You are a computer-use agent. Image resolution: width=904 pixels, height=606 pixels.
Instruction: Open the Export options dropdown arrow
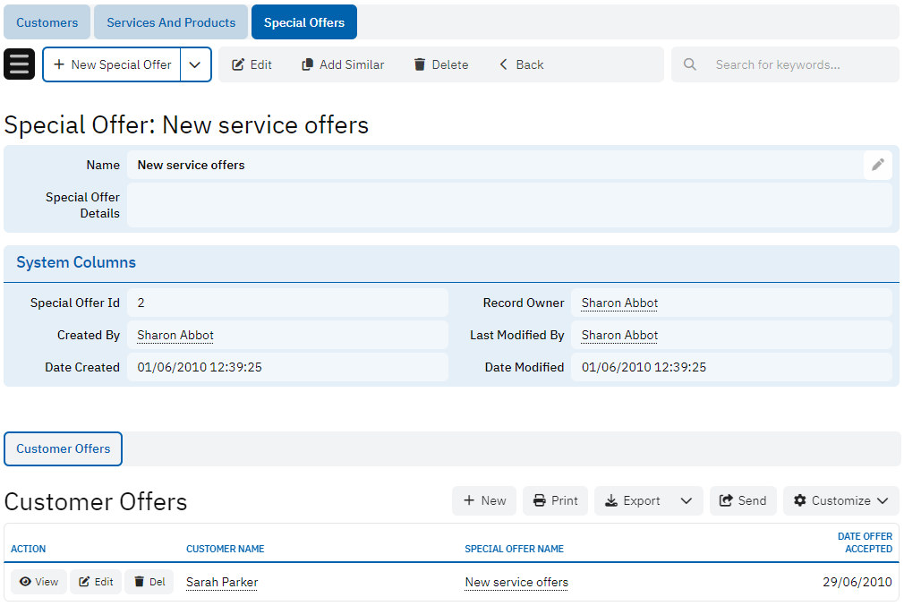686,500
